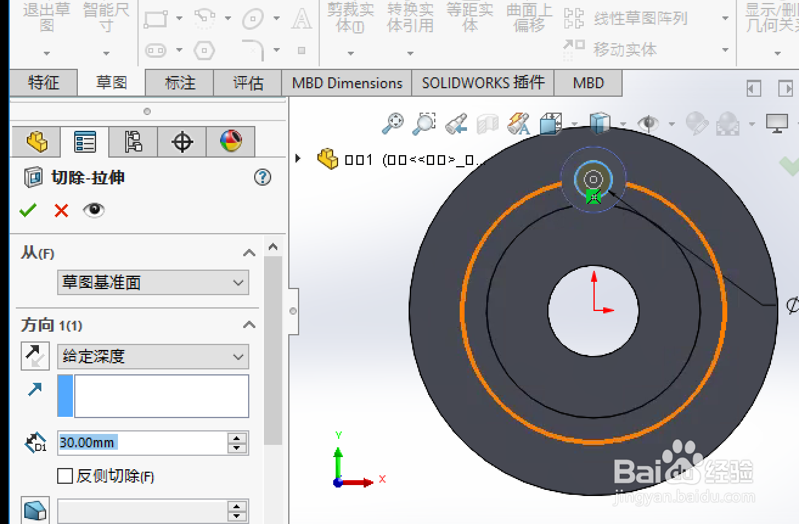Click the reverse direction arrow for 方向 1
This screenshot has height=524, width=799.
(x=35, y=356)
